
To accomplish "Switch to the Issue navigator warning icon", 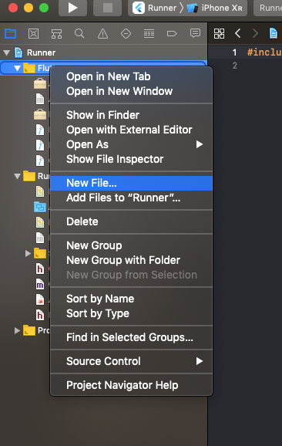I will 102,34.
